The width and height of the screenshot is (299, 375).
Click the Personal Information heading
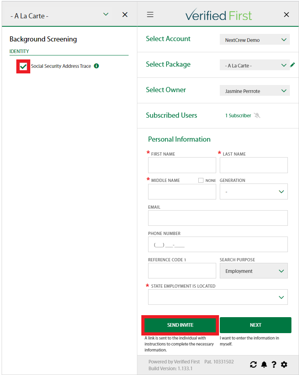coord(179,139)
